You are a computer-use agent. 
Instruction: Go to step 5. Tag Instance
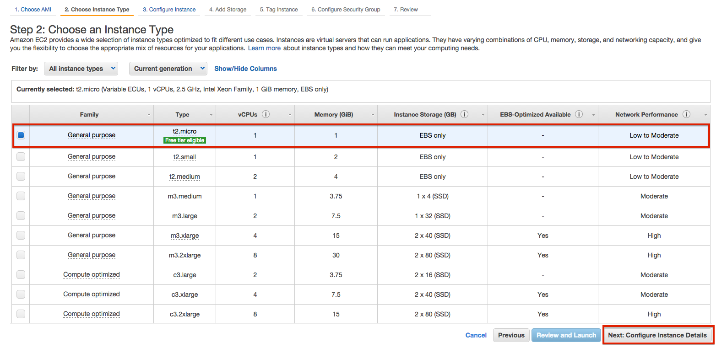[x=279, y=10]
